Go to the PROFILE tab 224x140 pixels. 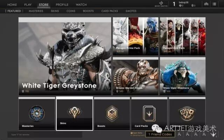[62, 5]
